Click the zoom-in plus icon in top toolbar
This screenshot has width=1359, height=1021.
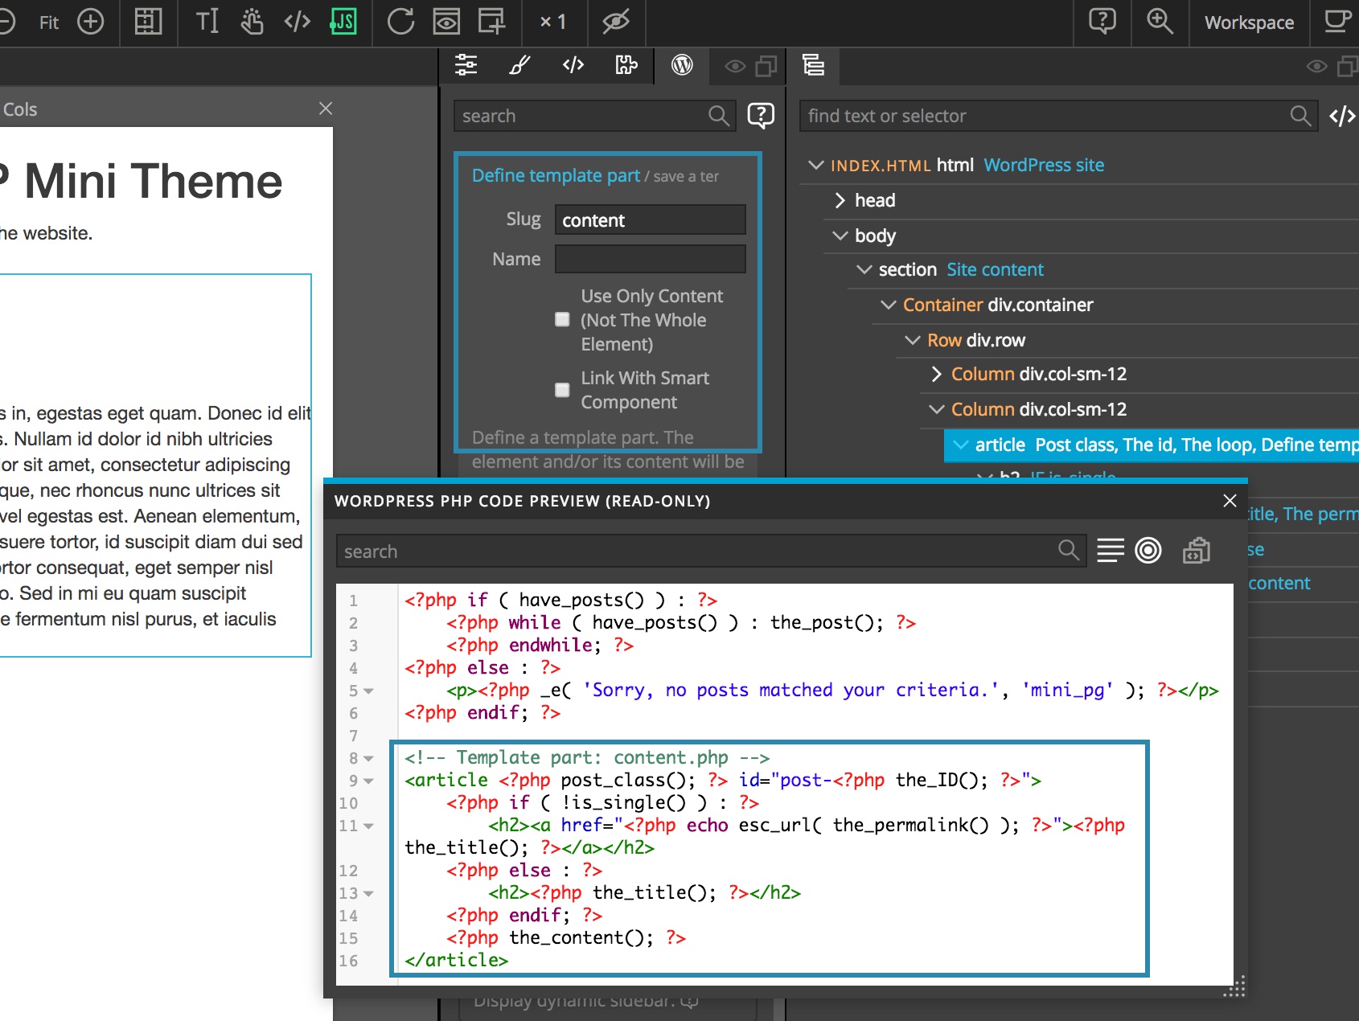(90, 22)
